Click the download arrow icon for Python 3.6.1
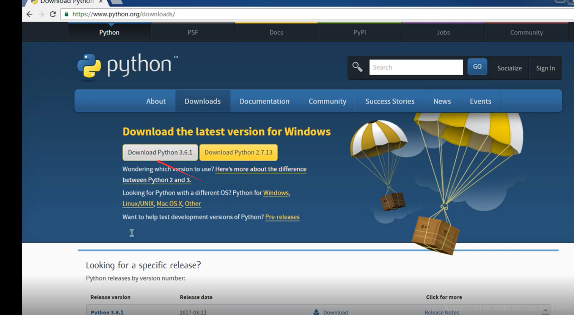Viewport: 574px width, 315px height. pyautogui.click(x=316, y=312)
